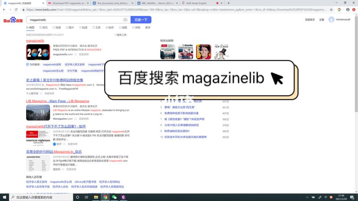The width and height of the screenshot is (358, 201).
Task: Bookmark this page with star icon
Action: coord(331,10)
